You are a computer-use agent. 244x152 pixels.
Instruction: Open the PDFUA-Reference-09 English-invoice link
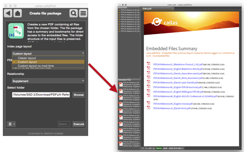coord(173,104)
